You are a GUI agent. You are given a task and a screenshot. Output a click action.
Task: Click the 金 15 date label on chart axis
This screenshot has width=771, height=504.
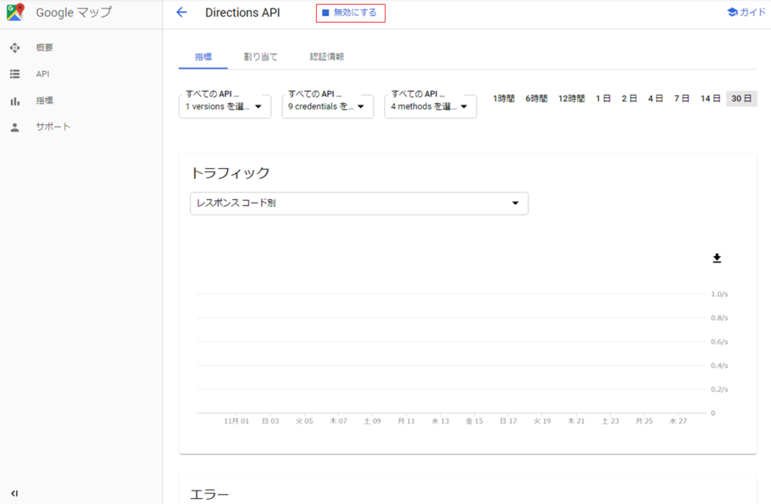tap(474, 421)
